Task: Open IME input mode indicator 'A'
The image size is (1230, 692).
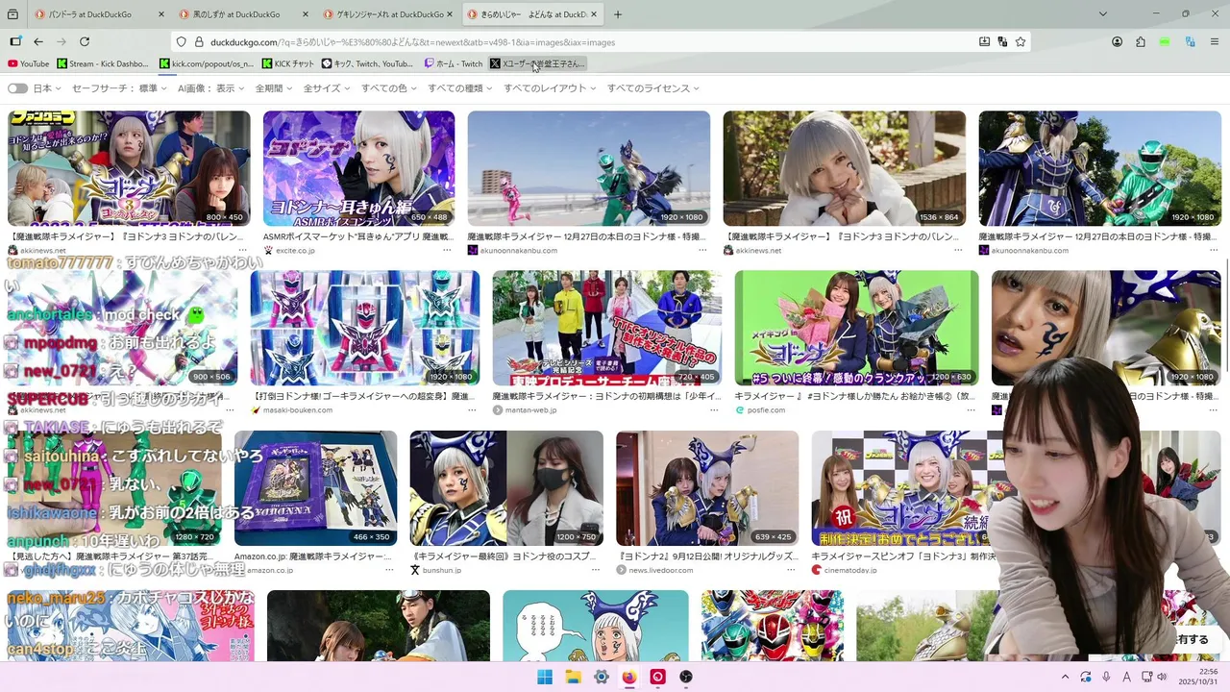Action: pos(1126,677)
